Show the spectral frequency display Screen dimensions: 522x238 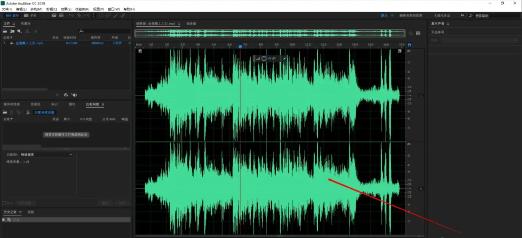54,15
